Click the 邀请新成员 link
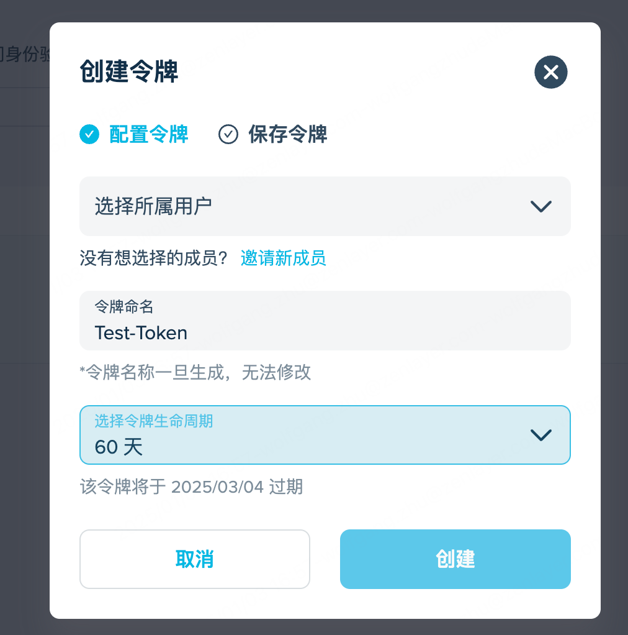 click(283, 258)
